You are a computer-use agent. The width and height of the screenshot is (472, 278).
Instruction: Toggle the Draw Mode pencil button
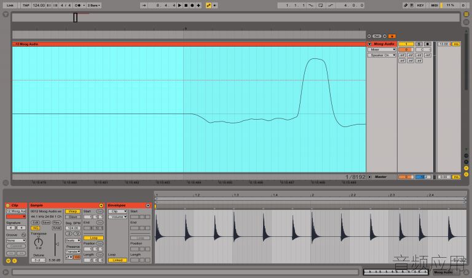406,6
